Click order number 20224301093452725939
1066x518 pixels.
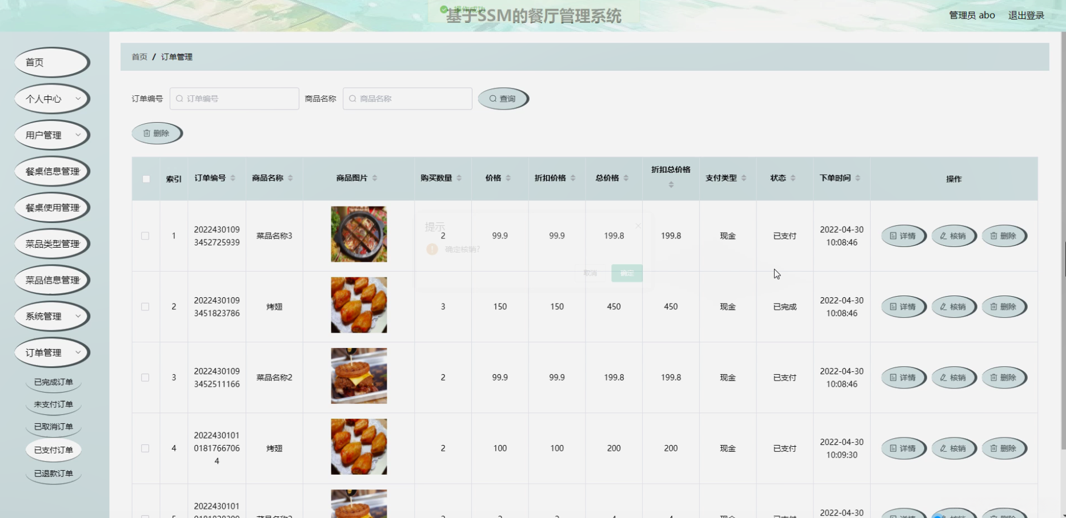217,236
